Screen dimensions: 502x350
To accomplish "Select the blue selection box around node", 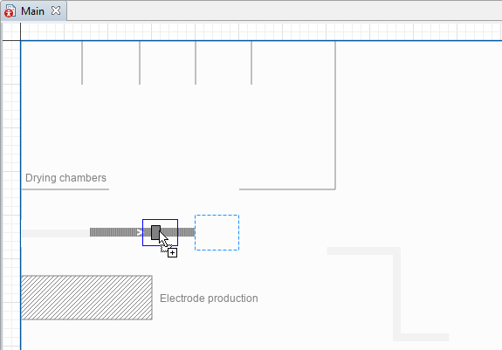I will coord(160,232).
